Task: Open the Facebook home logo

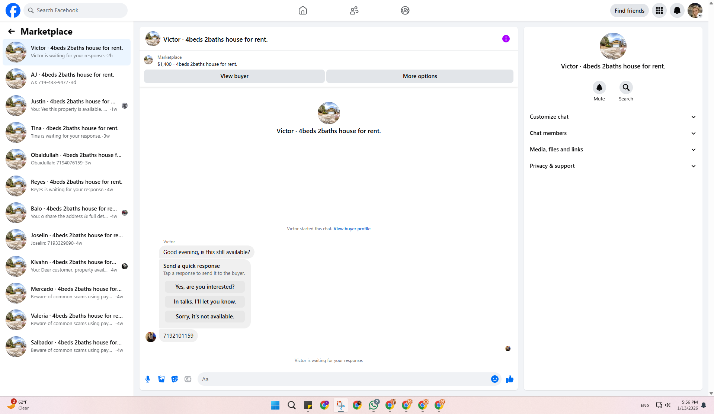Action: coord(13,10)
